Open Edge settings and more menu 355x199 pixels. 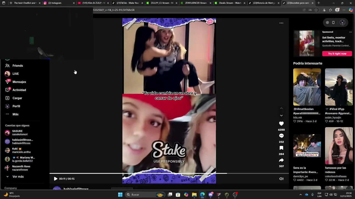tap(344, 10)
